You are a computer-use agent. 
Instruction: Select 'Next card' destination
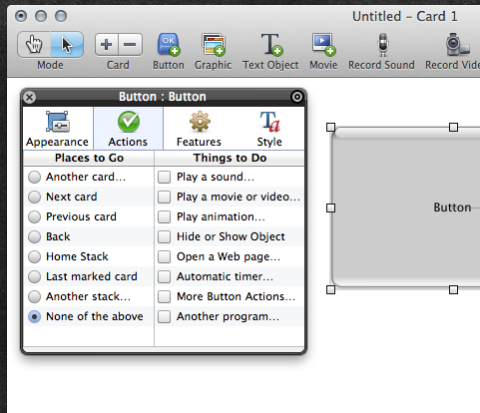pyautogui.click(x=34, y=197)
